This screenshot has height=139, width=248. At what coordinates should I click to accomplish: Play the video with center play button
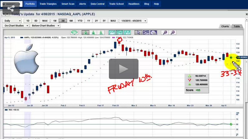pyautogui.click(x=124, y=69)
